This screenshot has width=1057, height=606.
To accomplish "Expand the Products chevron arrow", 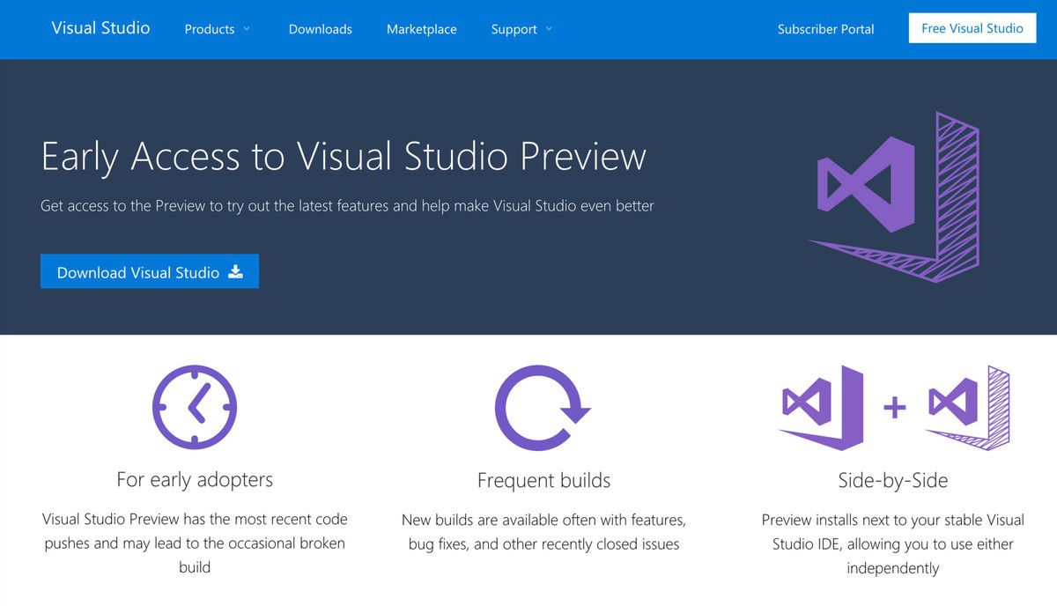I will pos(247,29).
